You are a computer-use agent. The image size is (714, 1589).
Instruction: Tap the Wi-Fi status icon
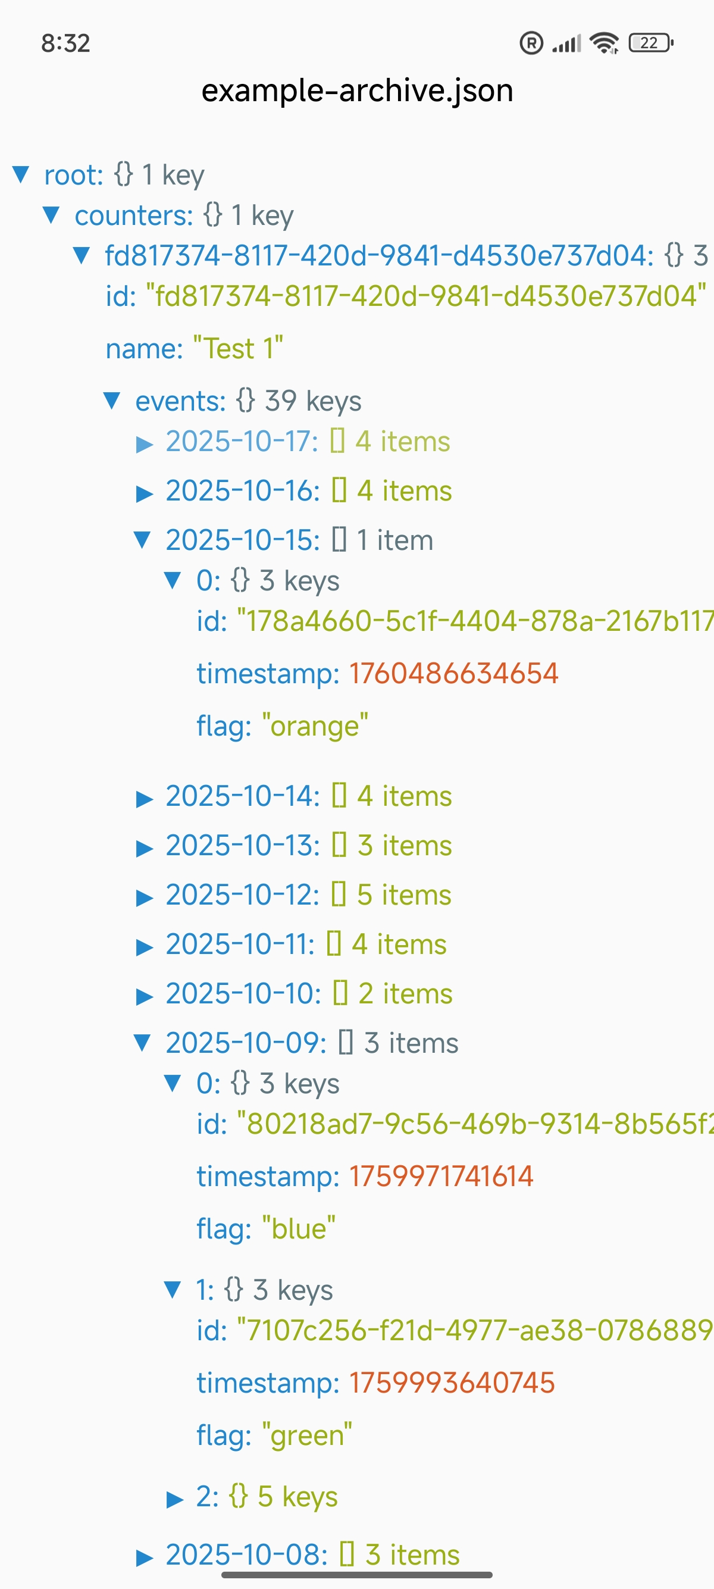click(603, 42)
